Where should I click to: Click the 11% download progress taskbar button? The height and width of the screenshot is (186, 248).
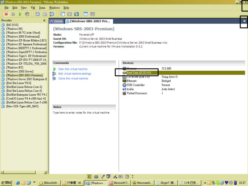click(190, 183)
